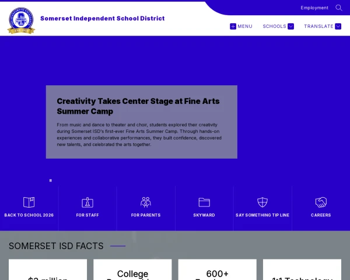Select the Back to School 2026 label
Viewport: 350px width, 280px height.
[29, 215]
